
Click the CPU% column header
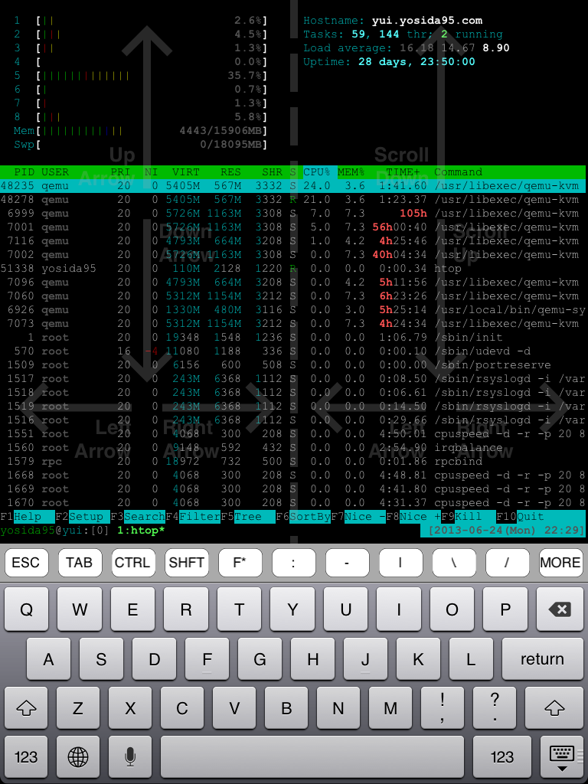click(x=317, y=172)
